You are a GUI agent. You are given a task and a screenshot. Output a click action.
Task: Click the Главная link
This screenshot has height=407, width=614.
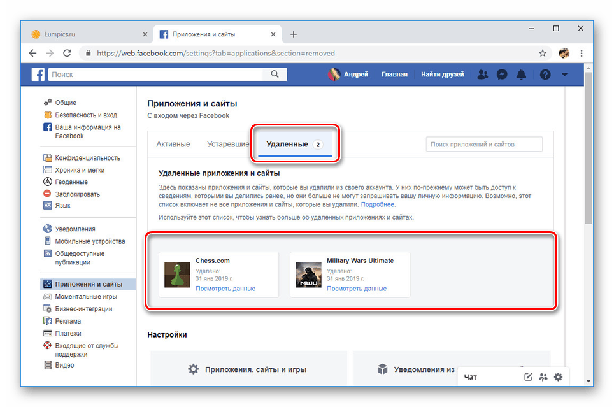394,75
